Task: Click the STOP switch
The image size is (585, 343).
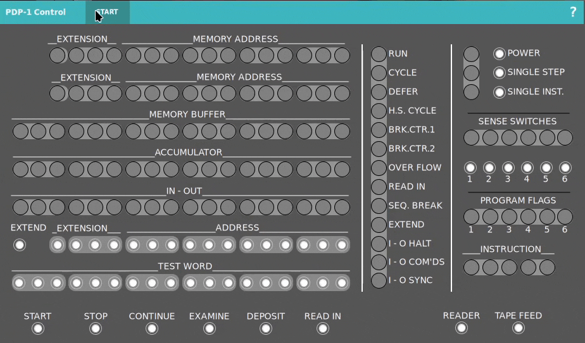Action: coord(96,328)
